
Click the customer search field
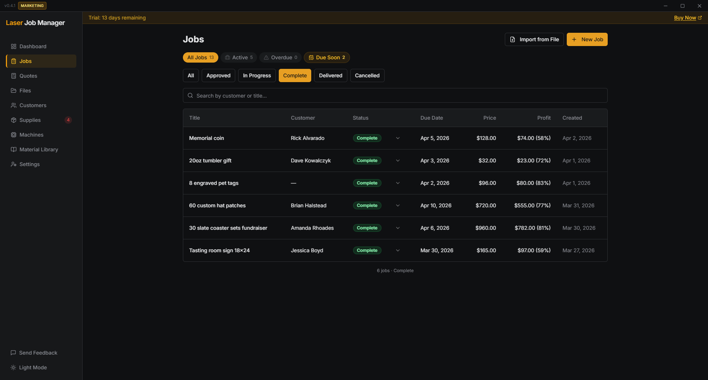click(395, 95)
